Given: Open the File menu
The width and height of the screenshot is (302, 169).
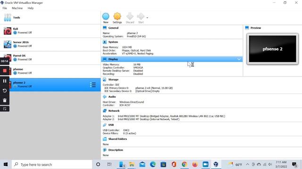Looking at the screenshot, I should coord(5,8).
